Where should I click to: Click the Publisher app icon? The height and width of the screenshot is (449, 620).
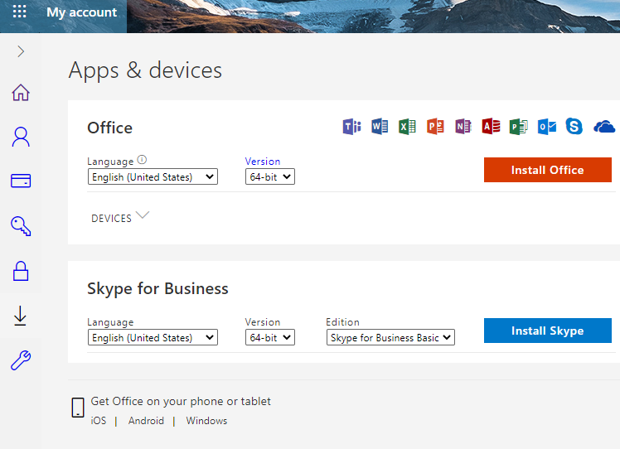tap(519, 127)
